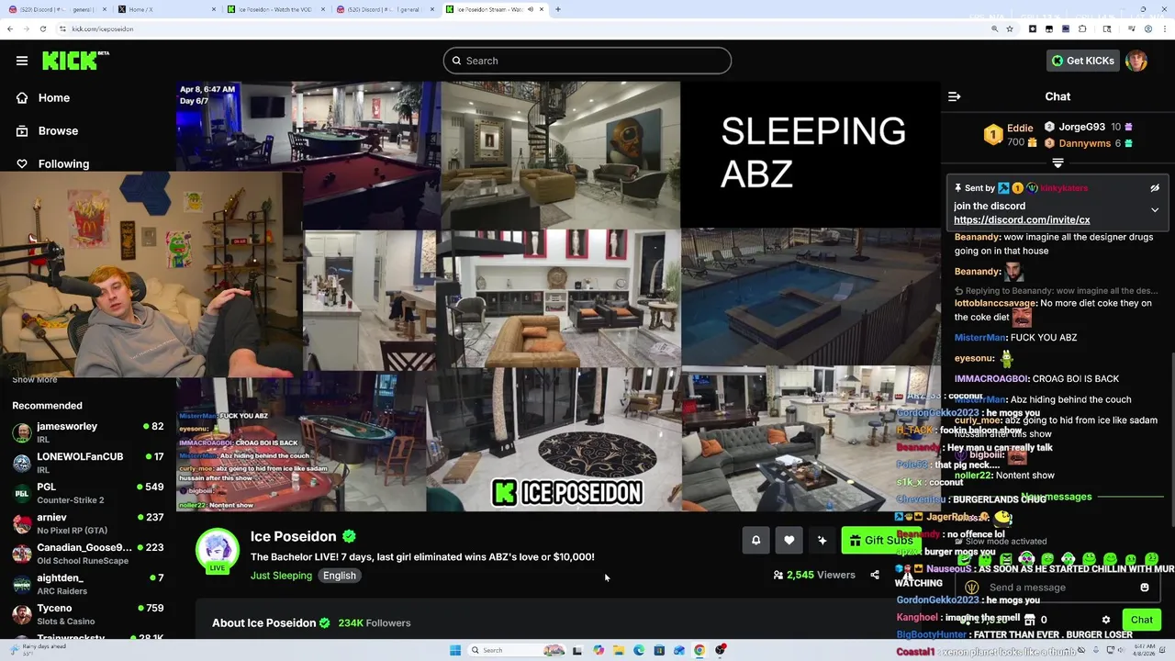Switch to Ice Poseidon Watch the VOD tab
The width and height of the screenshot is (1175, 661).
275,9
